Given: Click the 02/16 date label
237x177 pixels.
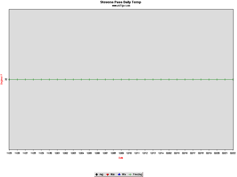Looking at the screenshot, I should [x=185, y=153].
